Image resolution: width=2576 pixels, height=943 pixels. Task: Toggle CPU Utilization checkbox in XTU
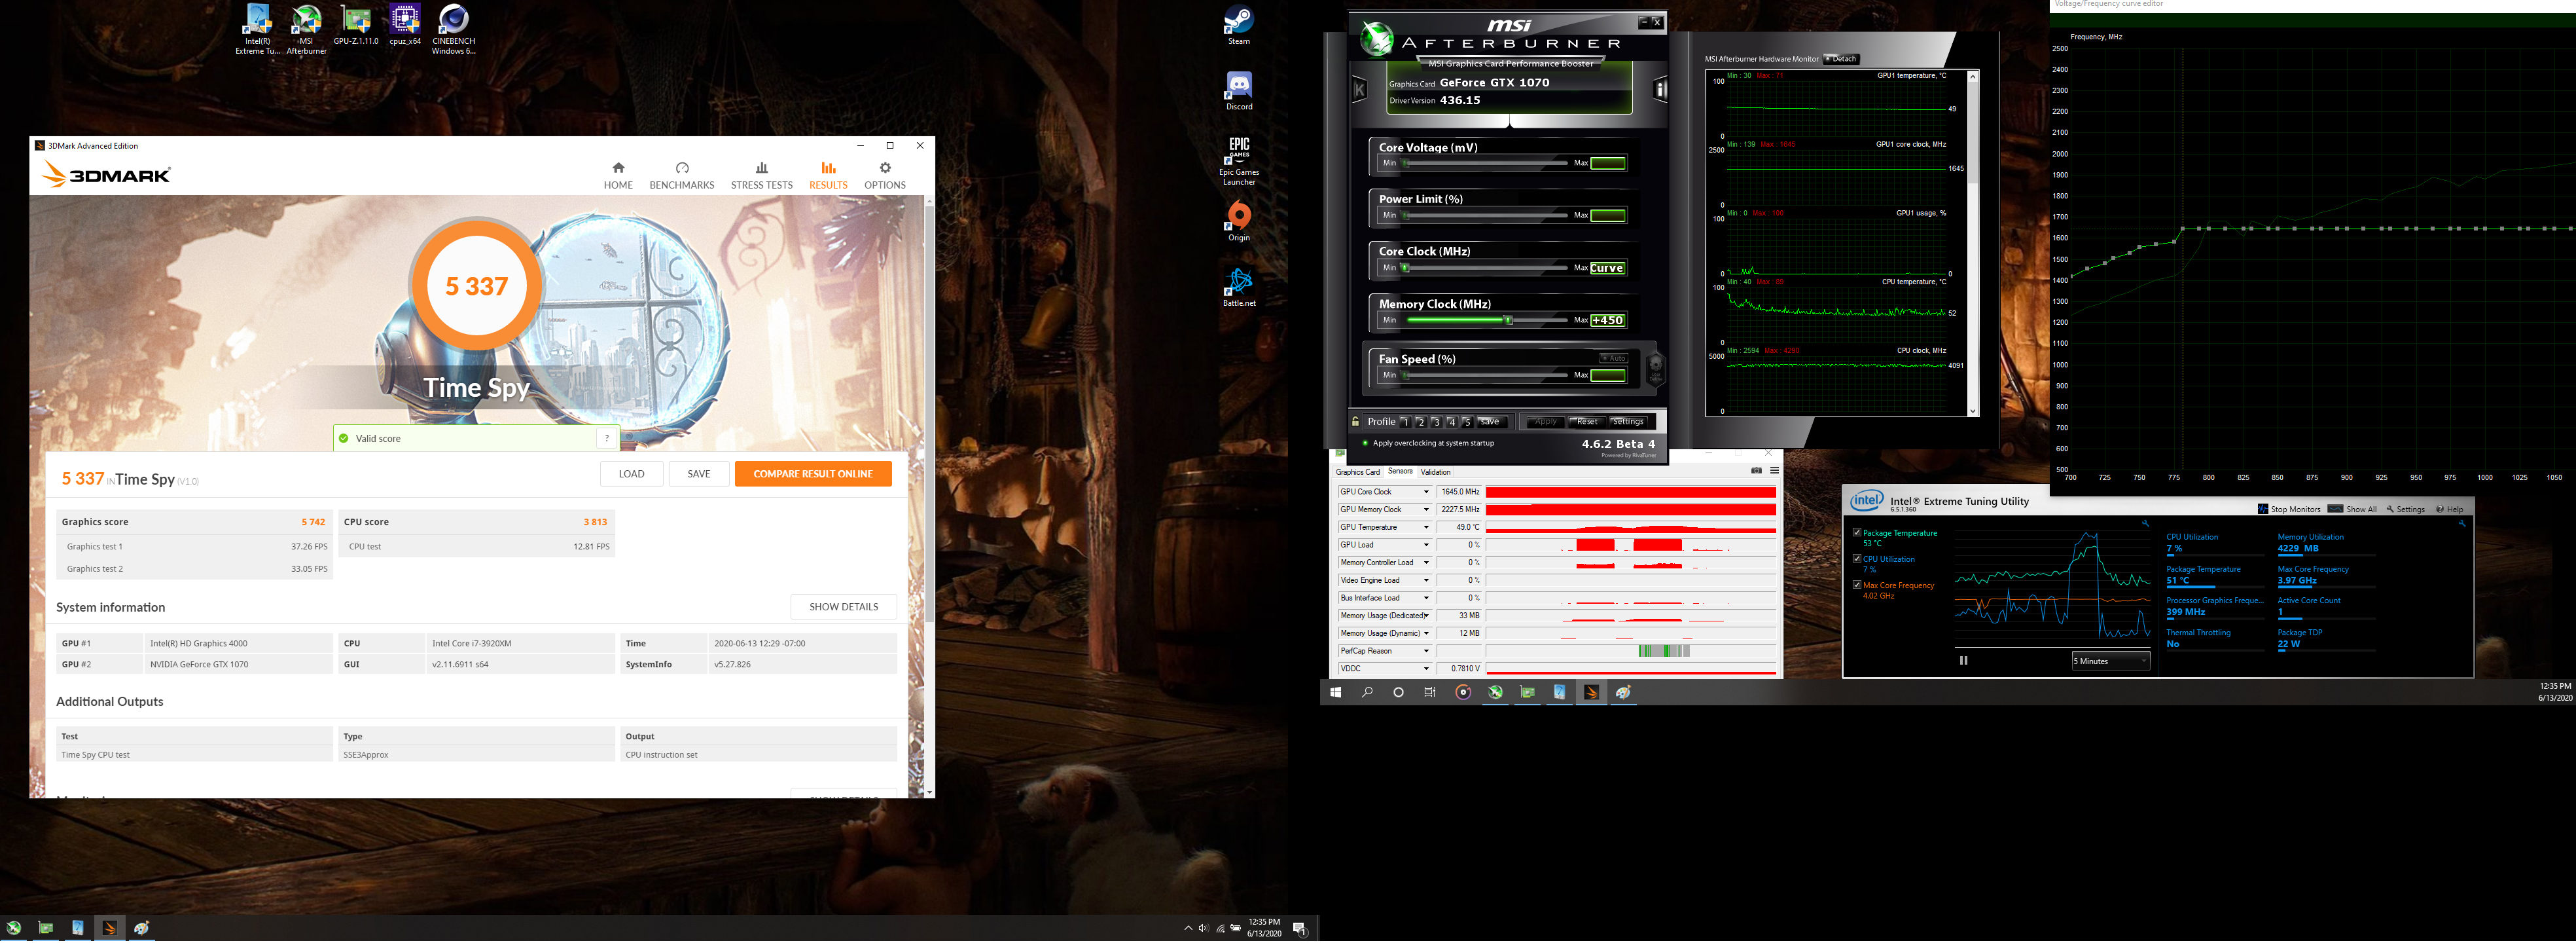coord(1857,559)
